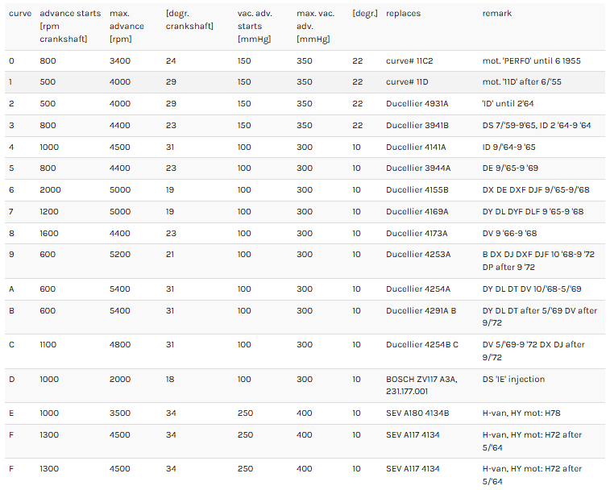Select the curve 'A' row label
Image resolution: width=610 pixels, height=490 pixels.
point(11,289)
